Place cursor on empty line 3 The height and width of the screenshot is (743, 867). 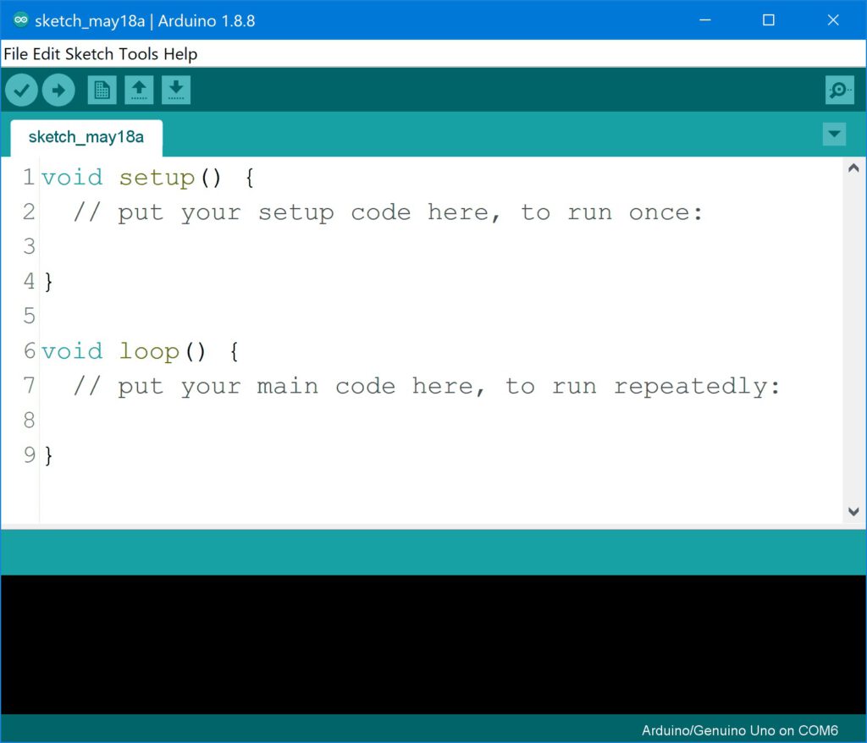point(254,246)
